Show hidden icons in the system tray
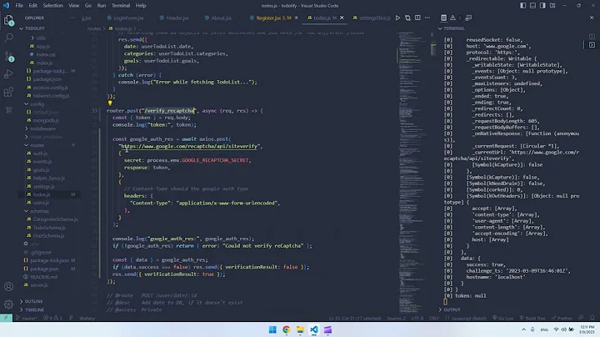 [523, 329]
